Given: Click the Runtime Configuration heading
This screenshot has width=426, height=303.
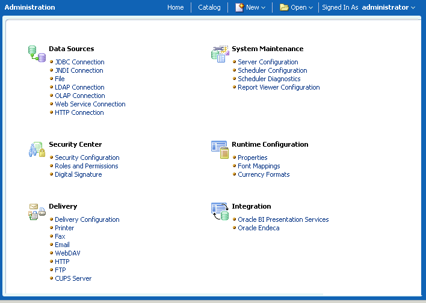Looking at the screenshot, I should 270,144.
